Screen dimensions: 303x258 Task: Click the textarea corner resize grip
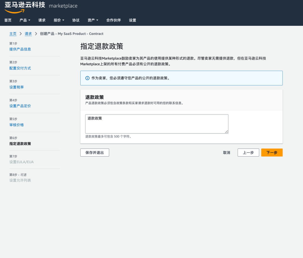[227, 132]
